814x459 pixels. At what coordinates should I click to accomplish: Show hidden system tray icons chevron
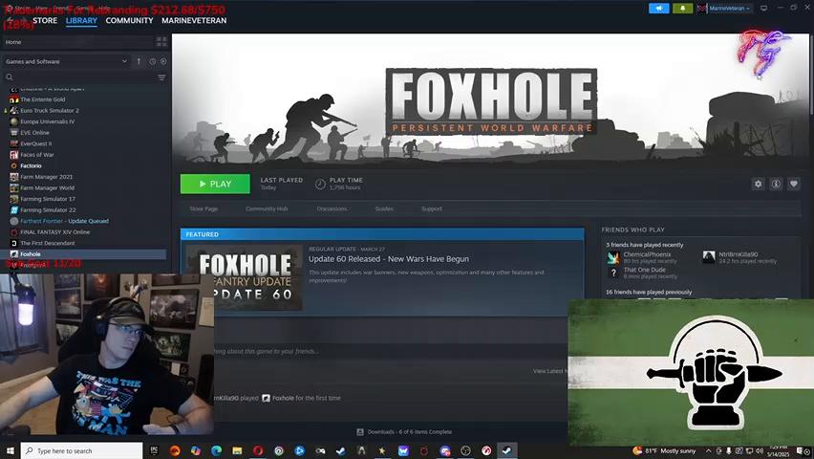click(708, 450)
